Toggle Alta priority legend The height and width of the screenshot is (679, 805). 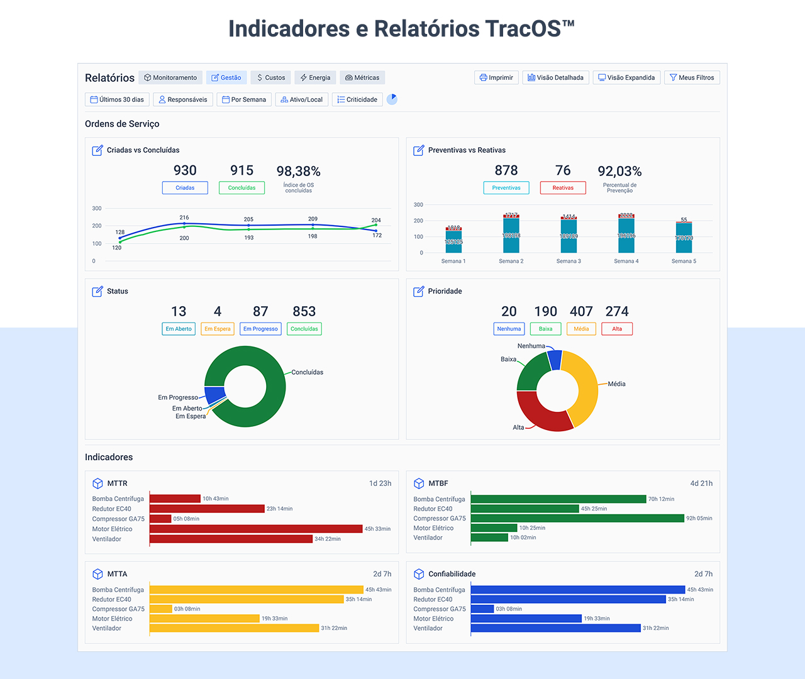click(617, 329)
